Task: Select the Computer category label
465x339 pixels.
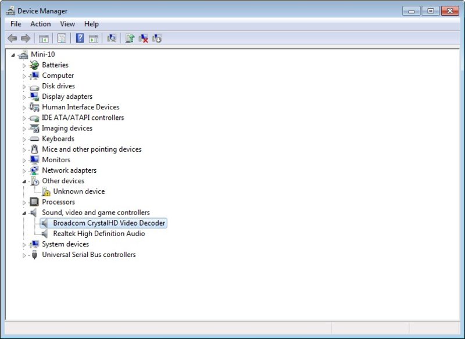Action: (58, 76)
